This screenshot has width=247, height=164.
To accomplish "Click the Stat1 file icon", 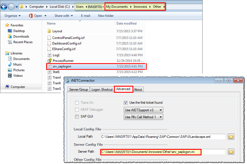I will (50, 72).
